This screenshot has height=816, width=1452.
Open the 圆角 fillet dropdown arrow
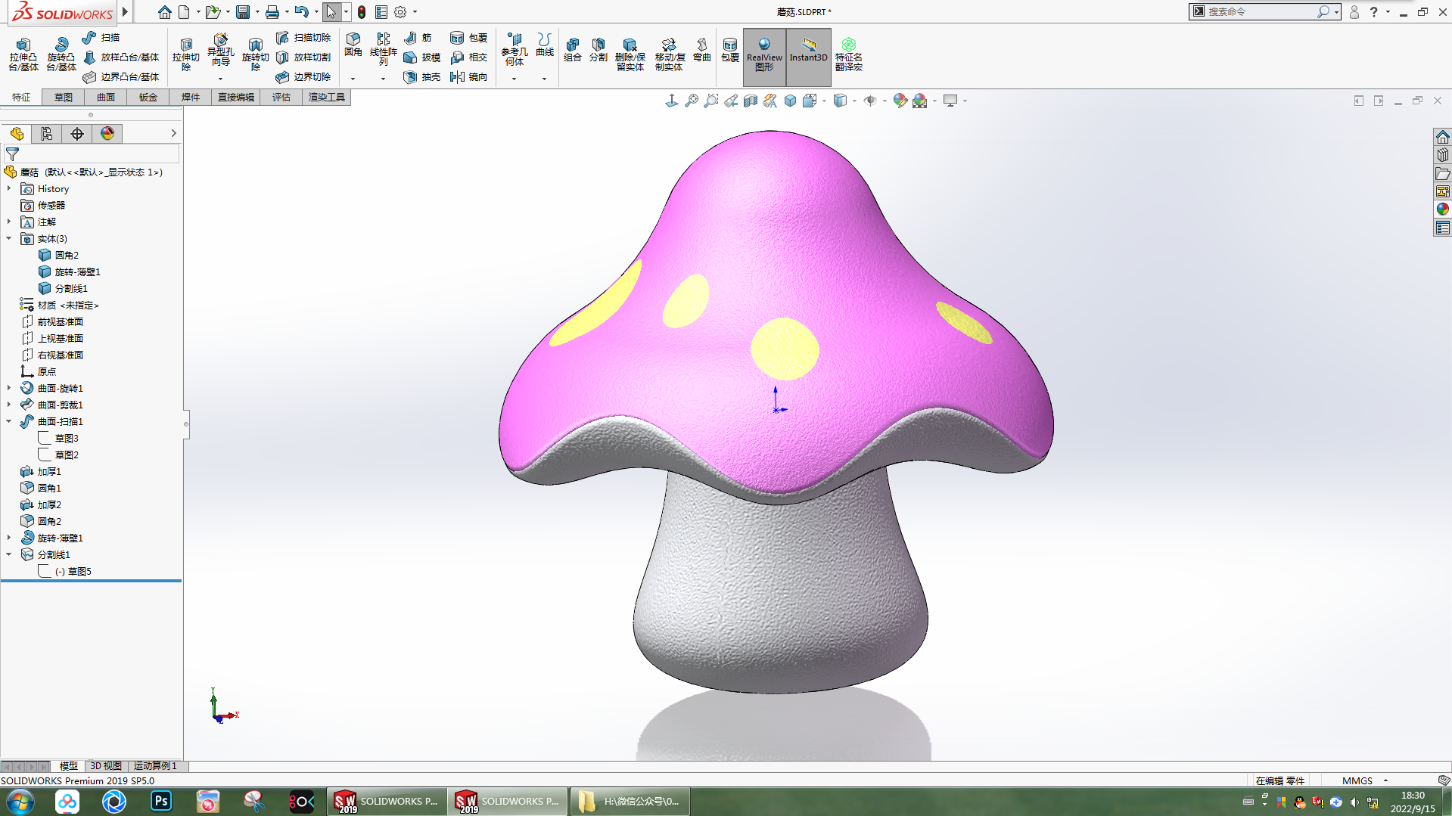[353, 79]
